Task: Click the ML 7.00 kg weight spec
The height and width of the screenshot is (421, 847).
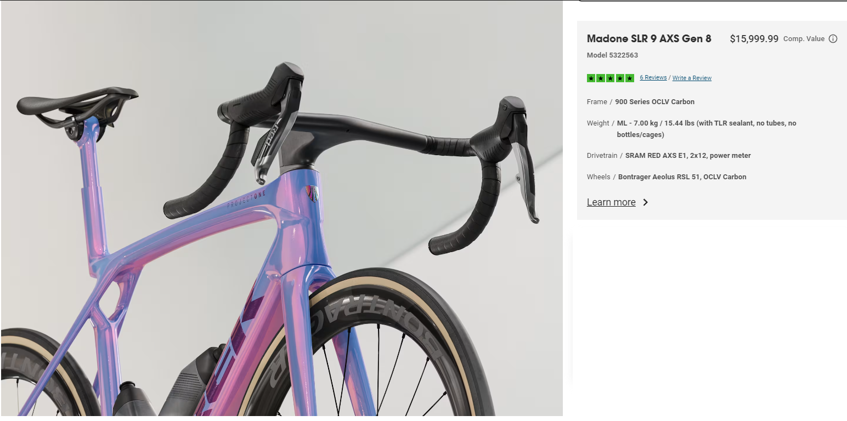Action: coord(707,129)
